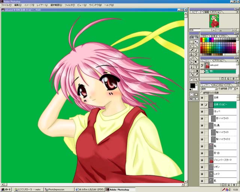Open the Layers panel flyout menu
240x192 pixels.
237,85
